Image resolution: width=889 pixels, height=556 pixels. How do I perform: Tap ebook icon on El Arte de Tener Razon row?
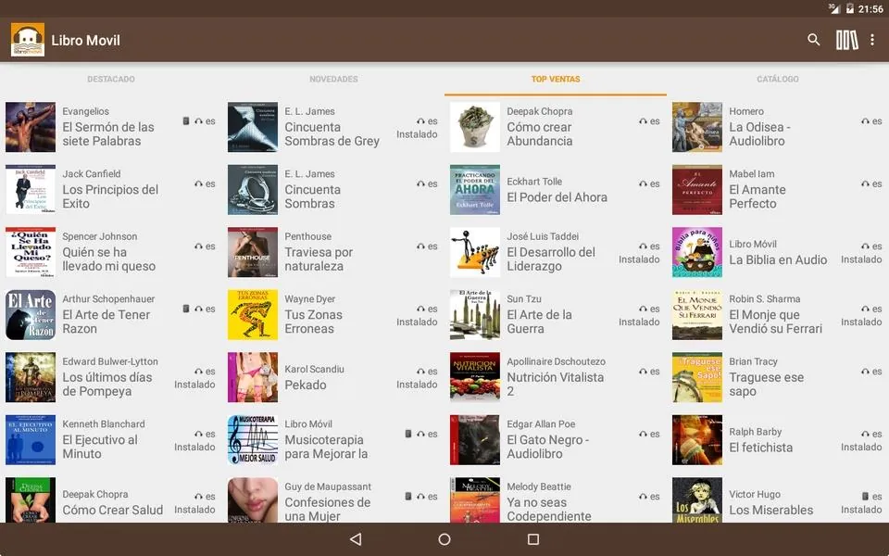point(185,309)
